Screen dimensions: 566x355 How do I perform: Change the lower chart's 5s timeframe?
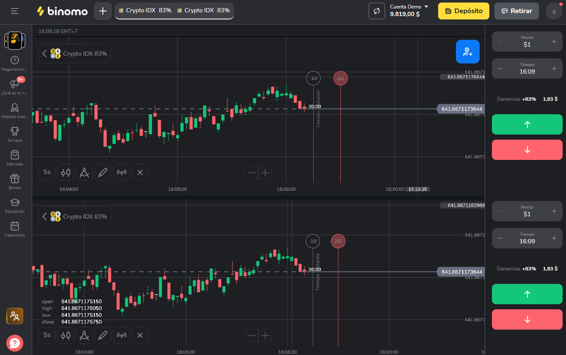tap(47, 335)
